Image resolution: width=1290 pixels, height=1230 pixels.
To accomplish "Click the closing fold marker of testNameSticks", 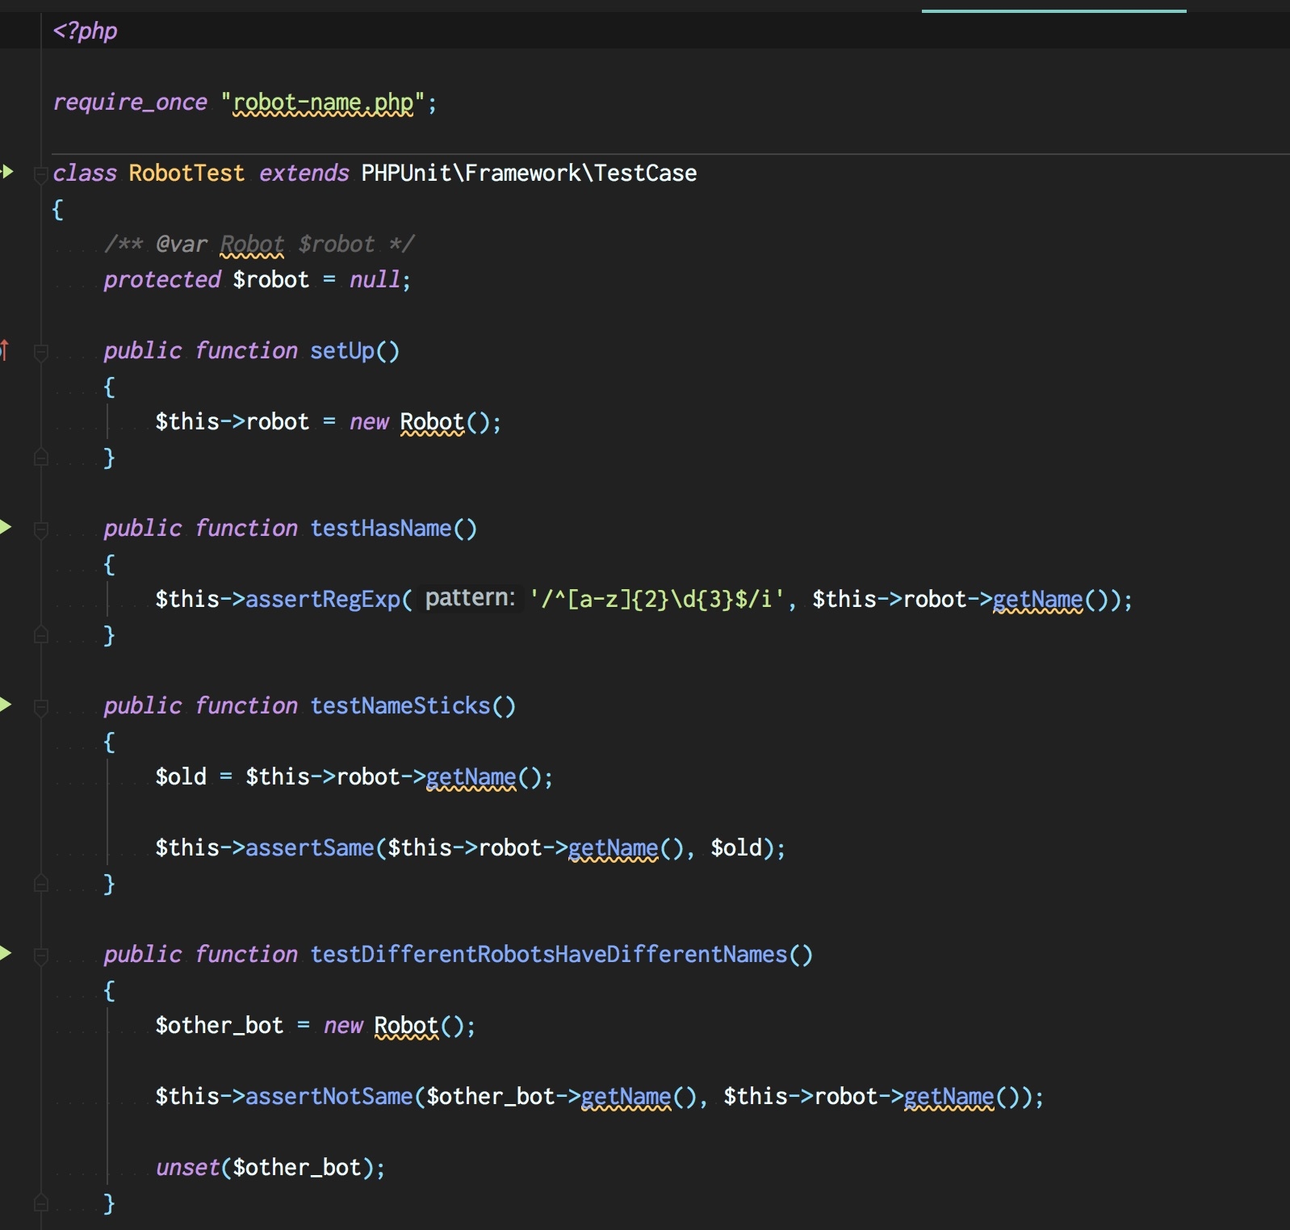I will (40, 885).
